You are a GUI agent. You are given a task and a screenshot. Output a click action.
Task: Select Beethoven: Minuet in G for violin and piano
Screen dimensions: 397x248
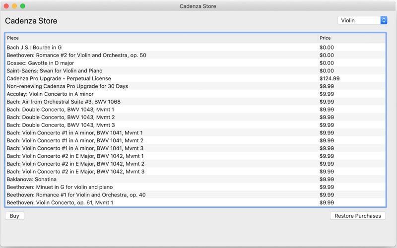coord(195,187)
